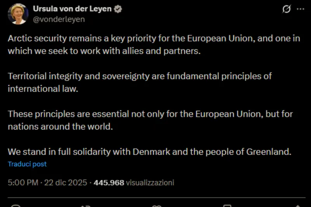Image resolution: width=311 pixels, height=207 pixels.
Task: Click the visualizzazioni label
Action: [x=150, y=183]
